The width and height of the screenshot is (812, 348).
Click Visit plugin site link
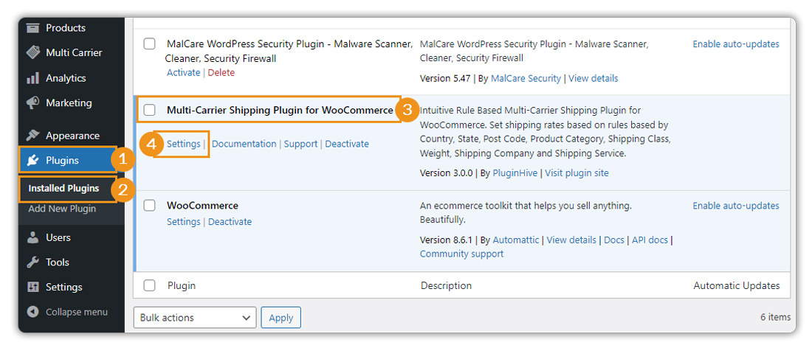point(577,173)
